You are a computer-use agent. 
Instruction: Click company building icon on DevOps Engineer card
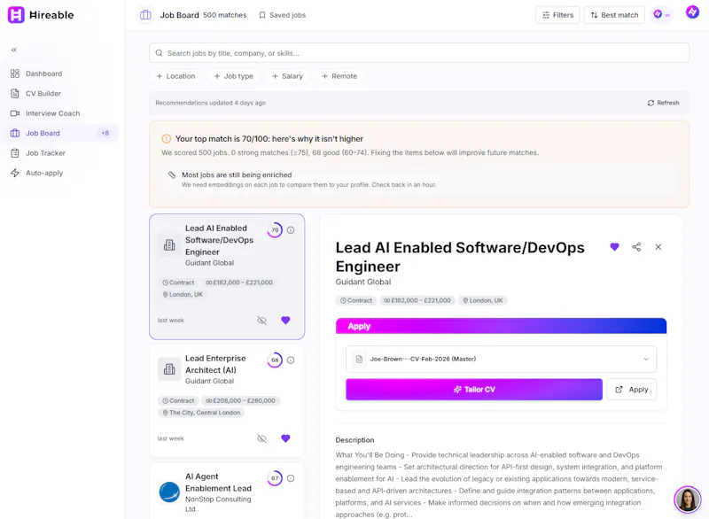tap(169, 244)
